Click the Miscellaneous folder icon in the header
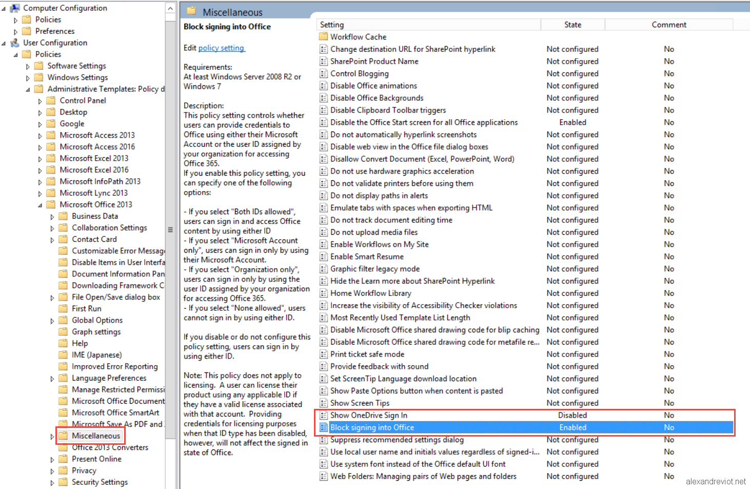This screenshot has width=750, height=489. point(191,11)
